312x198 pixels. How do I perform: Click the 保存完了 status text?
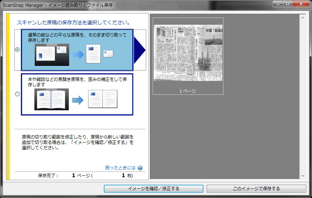pos(48,175)
